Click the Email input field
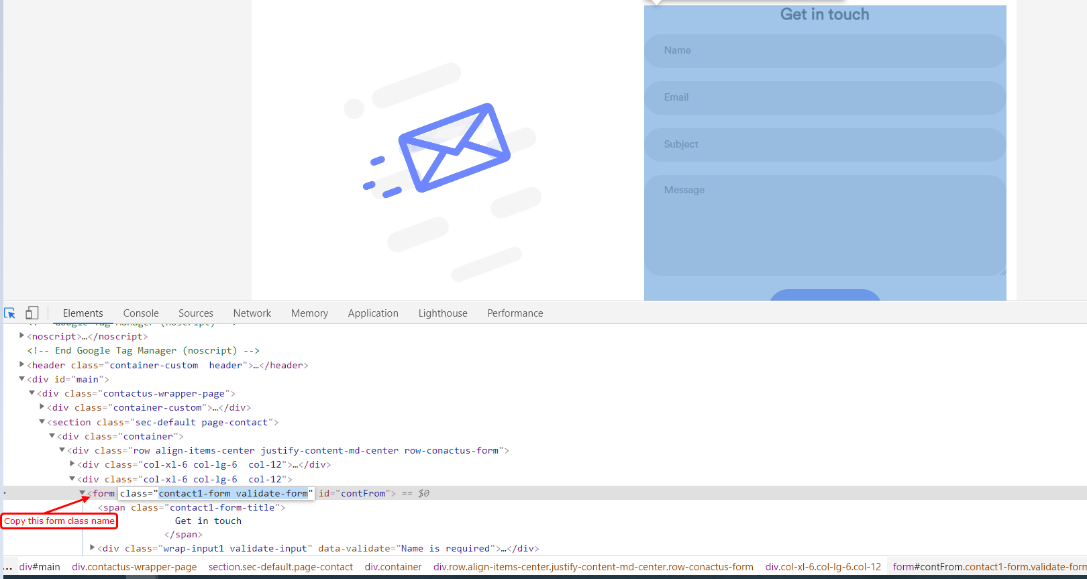 pyautogui.click(x=825, y=98)
